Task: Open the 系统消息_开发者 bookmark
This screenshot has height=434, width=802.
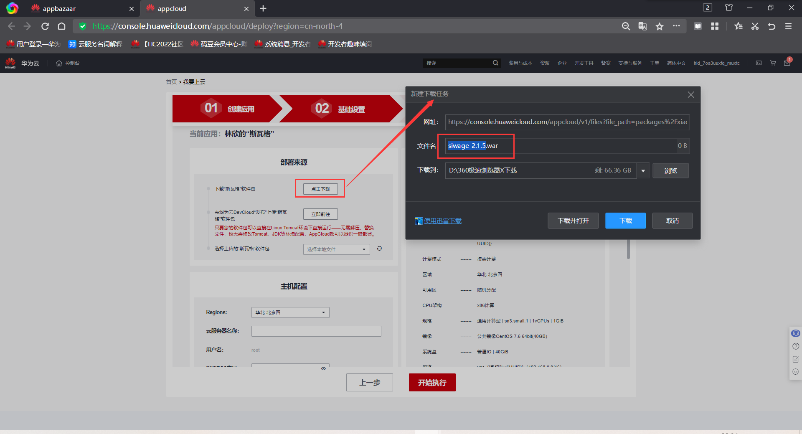Action: click(x=282, y=44)
